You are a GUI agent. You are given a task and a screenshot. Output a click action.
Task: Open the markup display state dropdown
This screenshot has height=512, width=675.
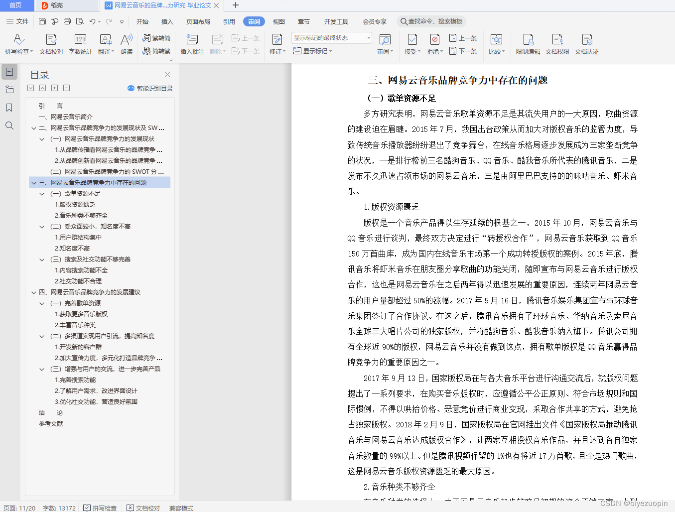pyautogui.click(x=332, y=38)
